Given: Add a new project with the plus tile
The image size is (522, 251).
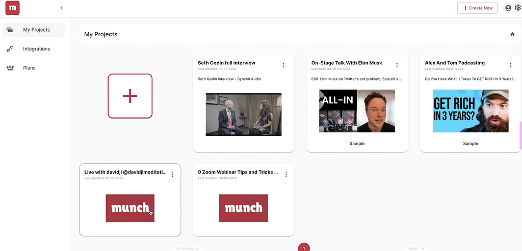Looking at the screenshot, I should pos(130,96).
